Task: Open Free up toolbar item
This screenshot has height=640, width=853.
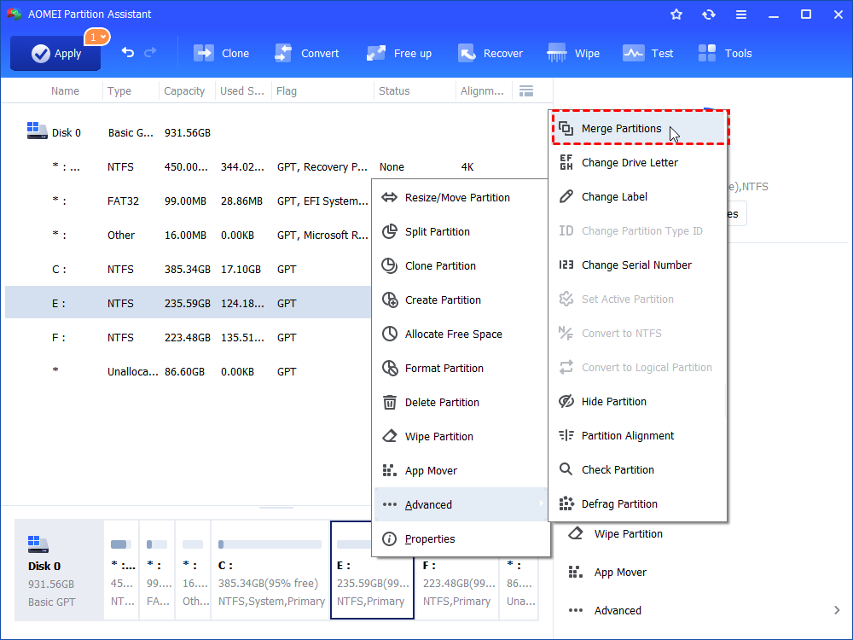Action: [x=399, y=53]
